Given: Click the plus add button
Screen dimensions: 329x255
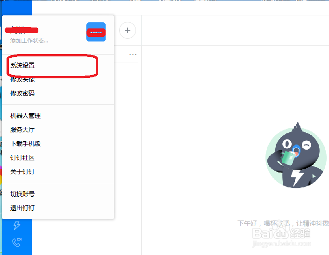Looking at the screenshot, I should tap(128, 30).
